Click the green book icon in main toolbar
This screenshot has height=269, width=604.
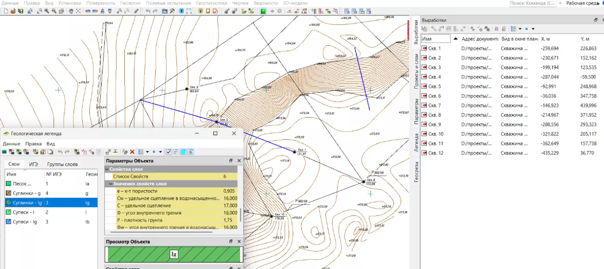263,11
